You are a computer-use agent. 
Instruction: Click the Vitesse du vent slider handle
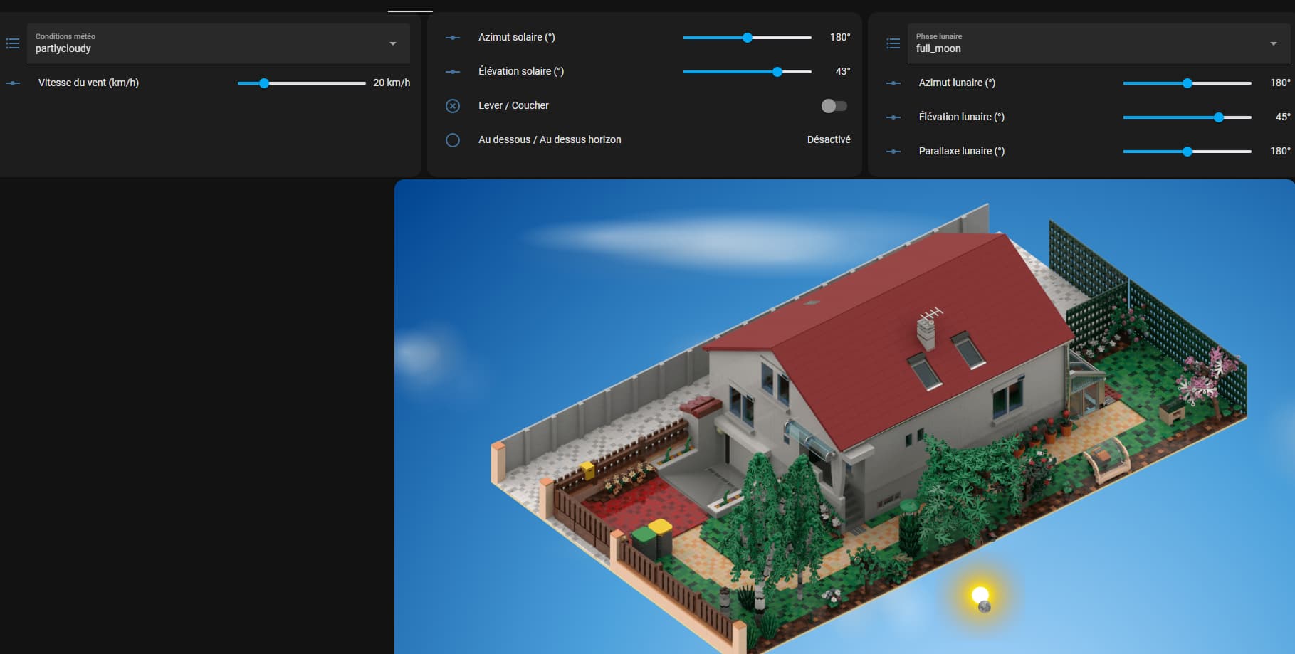tap(264, 83)
